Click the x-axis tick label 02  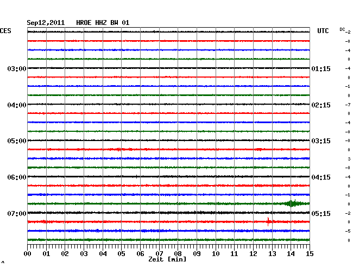(65, 253)
